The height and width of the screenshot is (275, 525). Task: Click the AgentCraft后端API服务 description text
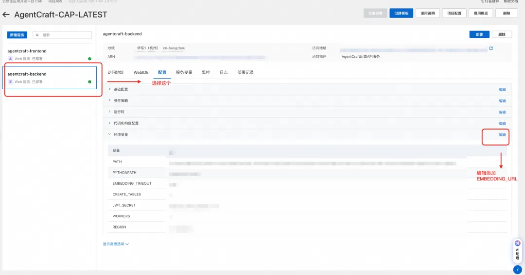point(361,57)
